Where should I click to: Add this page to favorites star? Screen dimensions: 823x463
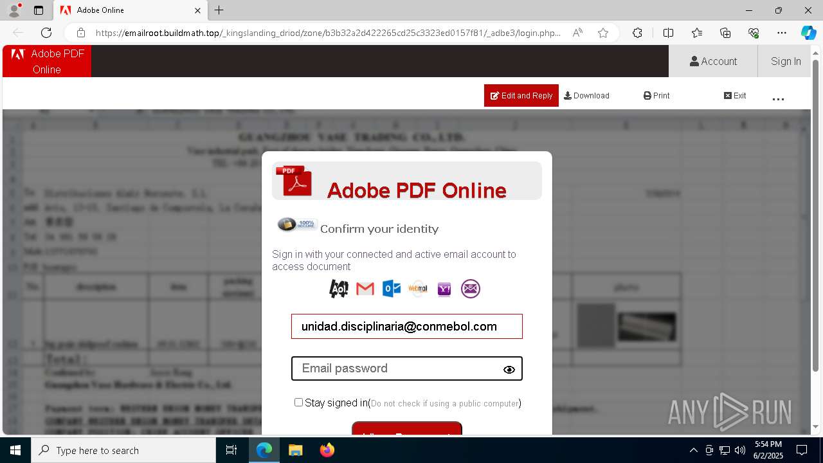point(603,33)
